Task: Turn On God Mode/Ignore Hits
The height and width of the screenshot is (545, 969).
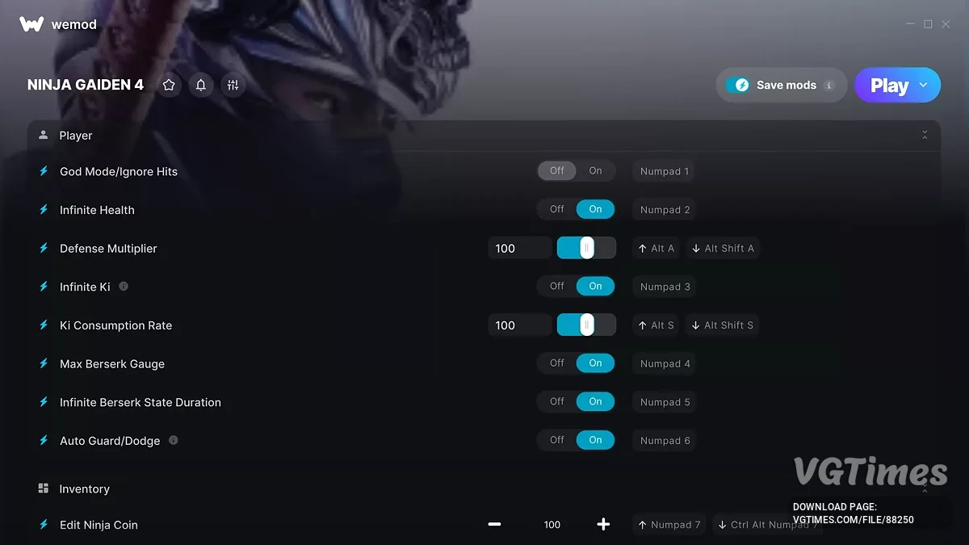Action: (x=595, y=170)
